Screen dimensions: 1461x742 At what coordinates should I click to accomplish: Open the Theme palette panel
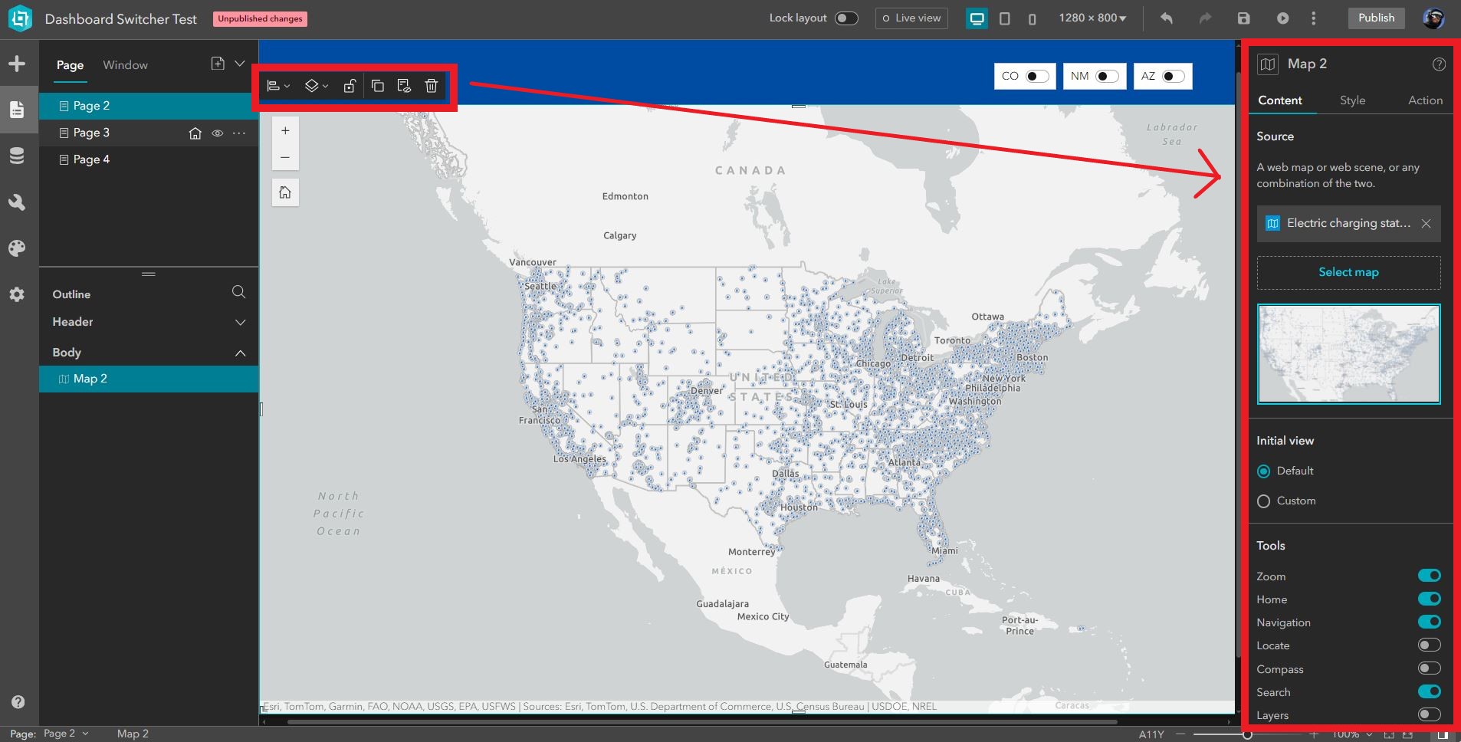coord(17,248)
